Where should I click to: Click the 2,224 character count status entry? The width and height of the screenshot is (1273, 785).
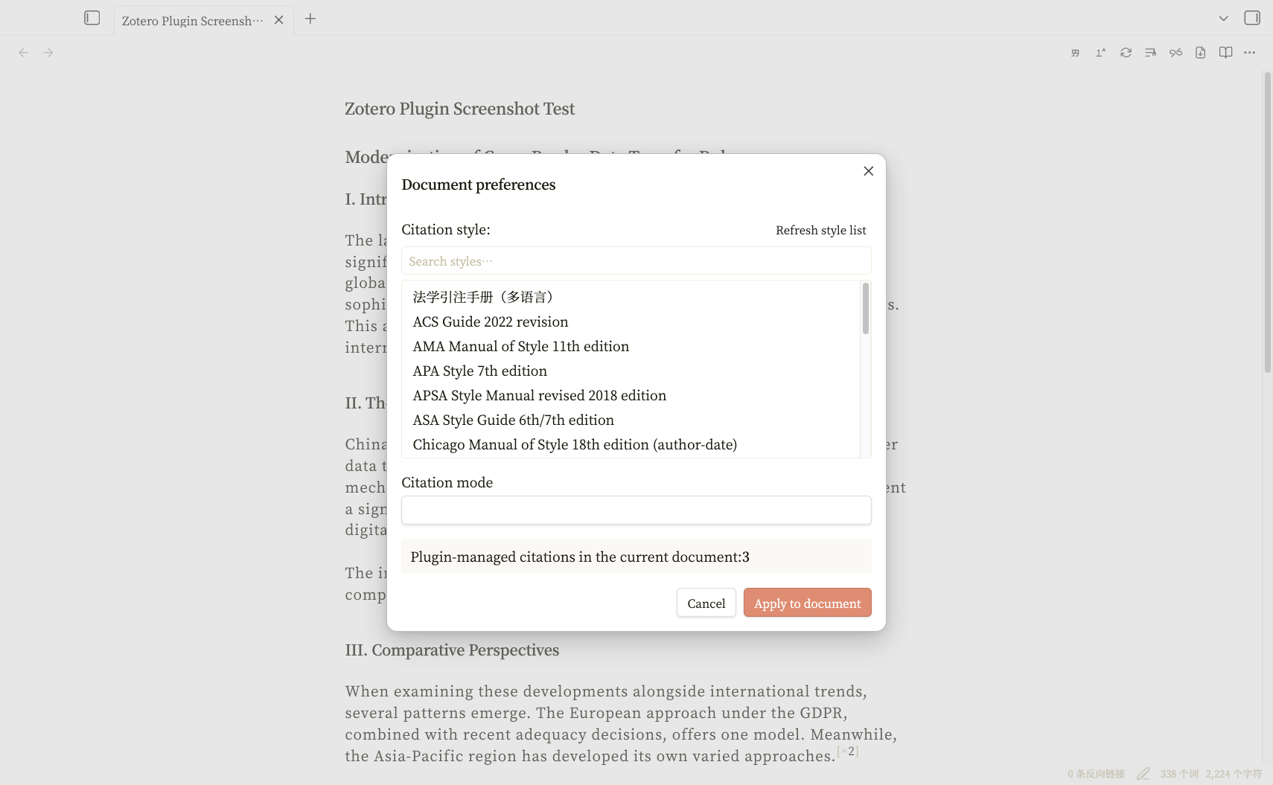click(1234, 774)
